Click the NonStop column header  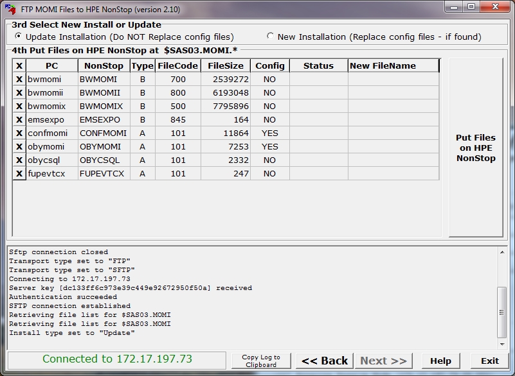[x=104, y=65]
